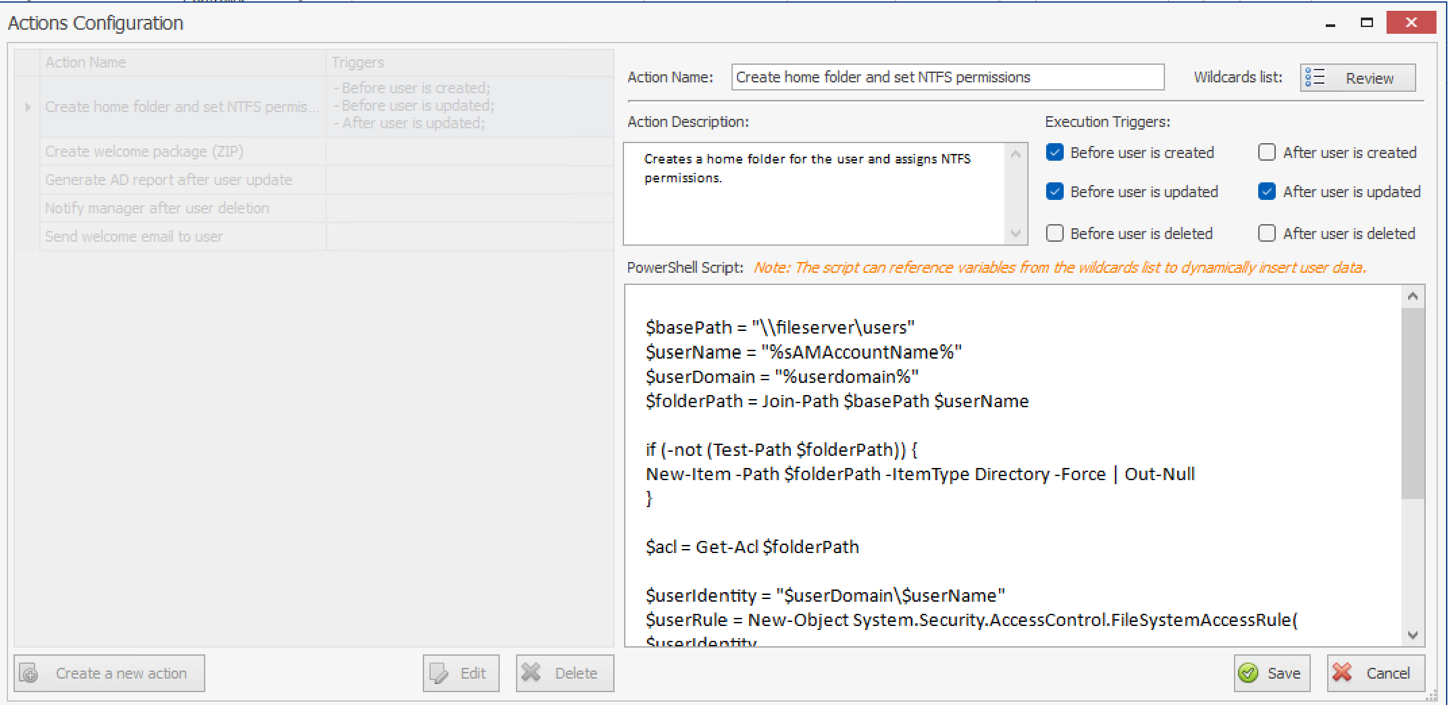Click the Edit button label
1448x705 pixels.
[473, 673]
